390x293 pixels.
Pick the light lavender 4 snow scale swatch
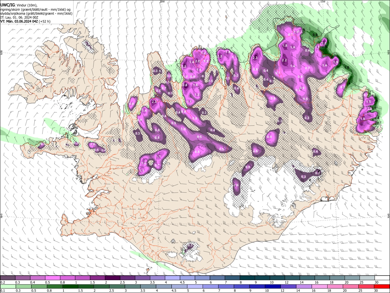(x=172, y=278)
